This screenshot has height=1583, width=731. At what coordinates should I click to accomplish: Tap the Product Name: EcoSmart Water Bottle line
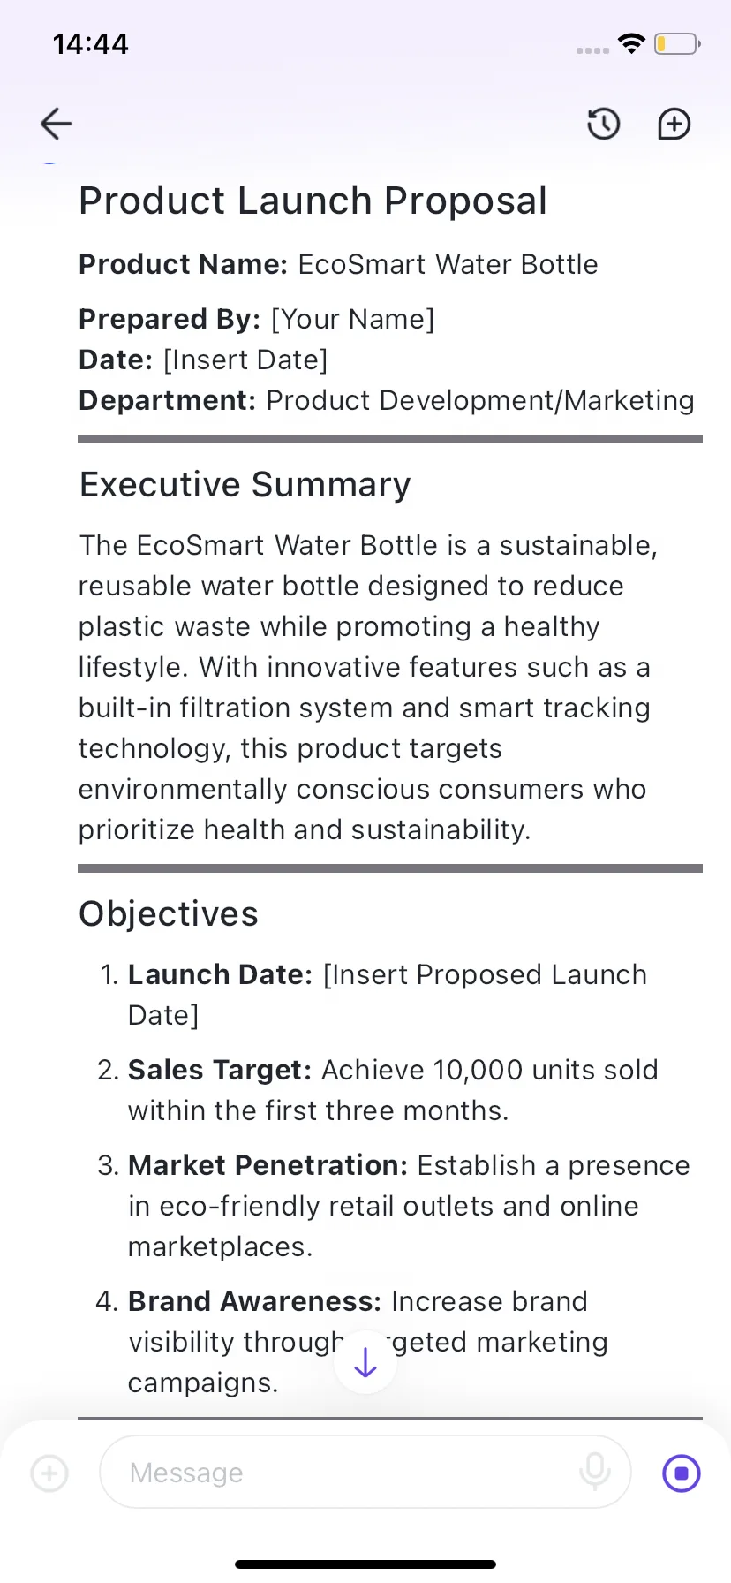tap(339, 264)
